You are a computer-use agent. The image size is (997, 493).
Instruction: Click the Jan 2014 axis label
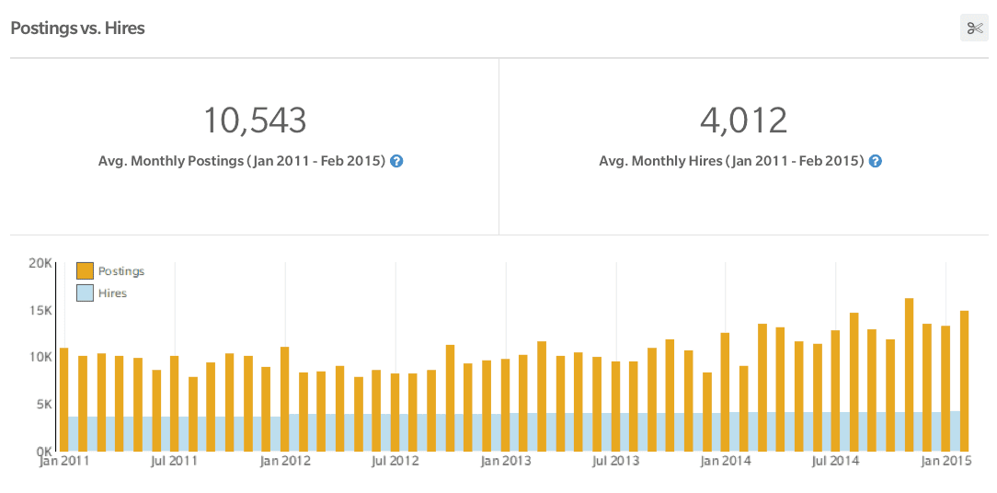[x=726, y=461]
